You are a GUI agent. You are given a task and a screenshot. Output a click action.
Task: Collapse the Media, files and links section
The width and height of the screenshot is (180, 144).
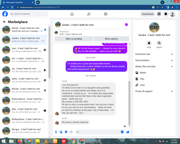point(154,67)
